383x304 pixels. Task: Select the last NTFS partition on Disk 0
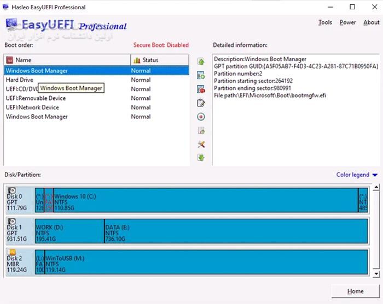pyautogui.click(x=363, y=200)
